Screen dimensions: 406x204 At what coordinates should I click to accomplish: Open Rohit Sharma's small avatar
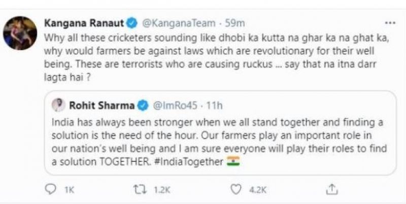(59, 106)
